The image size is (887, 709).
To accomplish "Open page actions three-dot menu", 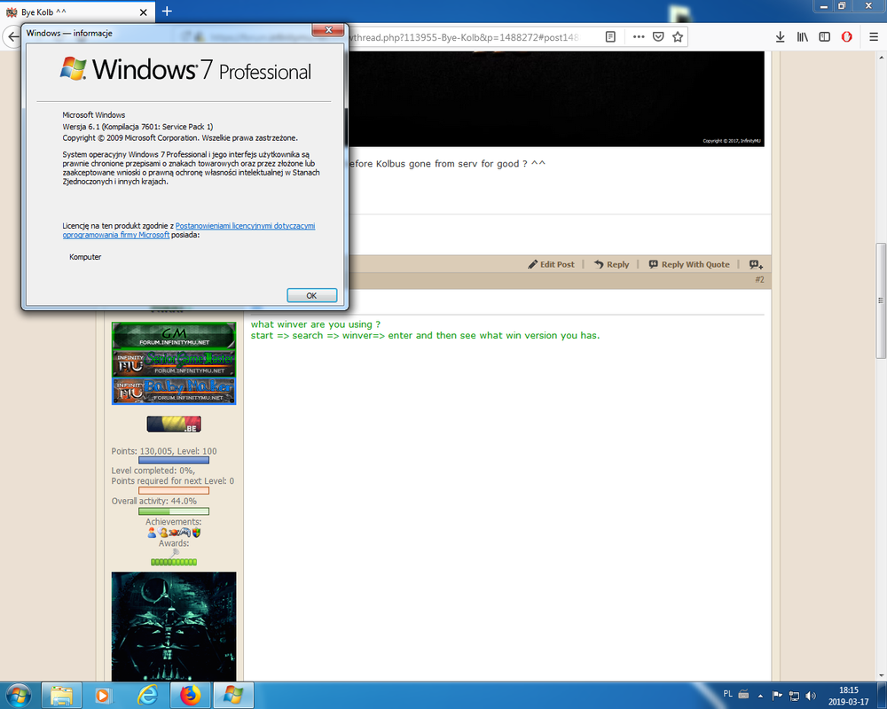I will pyautogui.click(x=639, y=36).
